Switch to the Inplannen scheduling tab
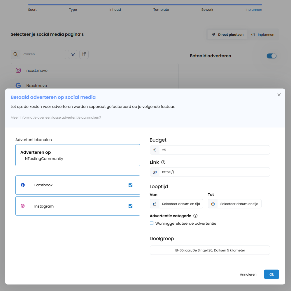 pyautogui.click(x=263, y=35)
